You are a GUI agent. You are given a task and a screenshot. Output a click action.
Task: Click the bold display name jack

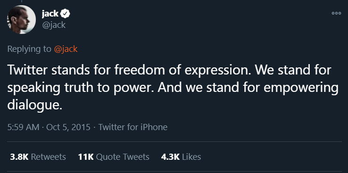pos(50,14)
